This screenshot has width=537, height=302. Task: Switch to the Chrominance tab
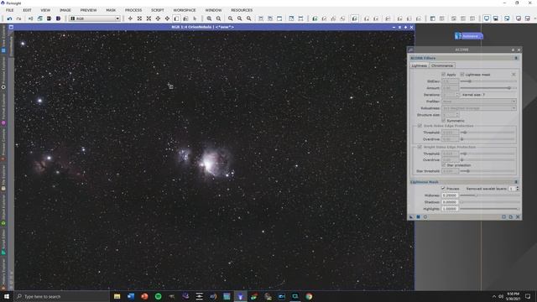click(x=442, y=65)
